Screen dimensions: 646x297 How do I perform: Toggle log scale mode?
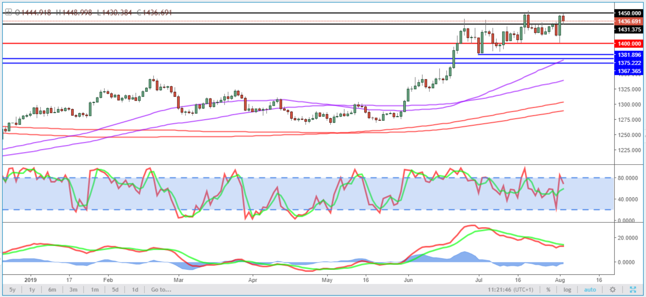click(567, 290)
